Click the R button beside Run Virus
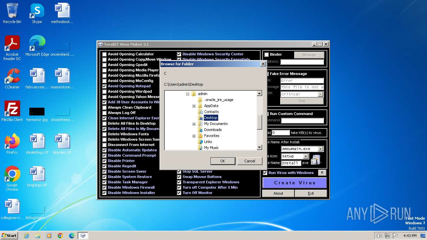Image resolution: width=427 pixels, height=240 pixels. [x=322, y=173]
